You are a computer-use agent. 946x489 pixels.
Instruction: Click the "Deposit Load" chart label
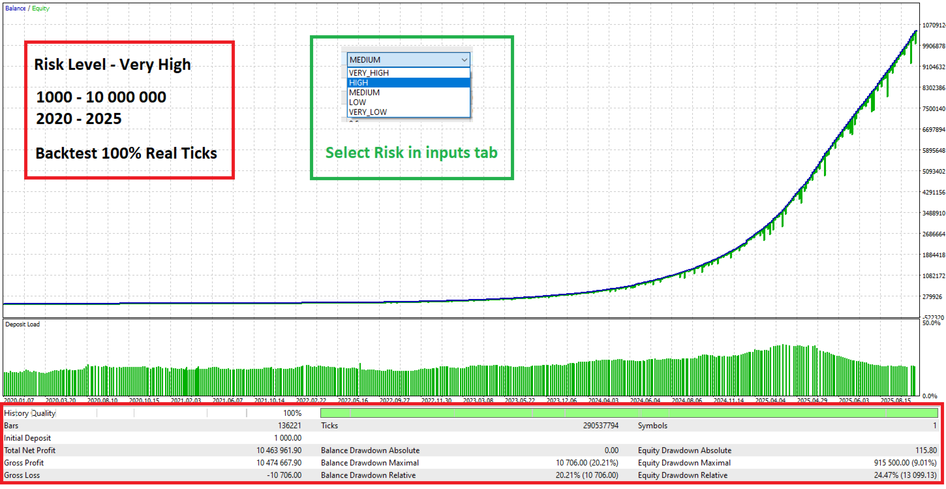click(22, 324)
